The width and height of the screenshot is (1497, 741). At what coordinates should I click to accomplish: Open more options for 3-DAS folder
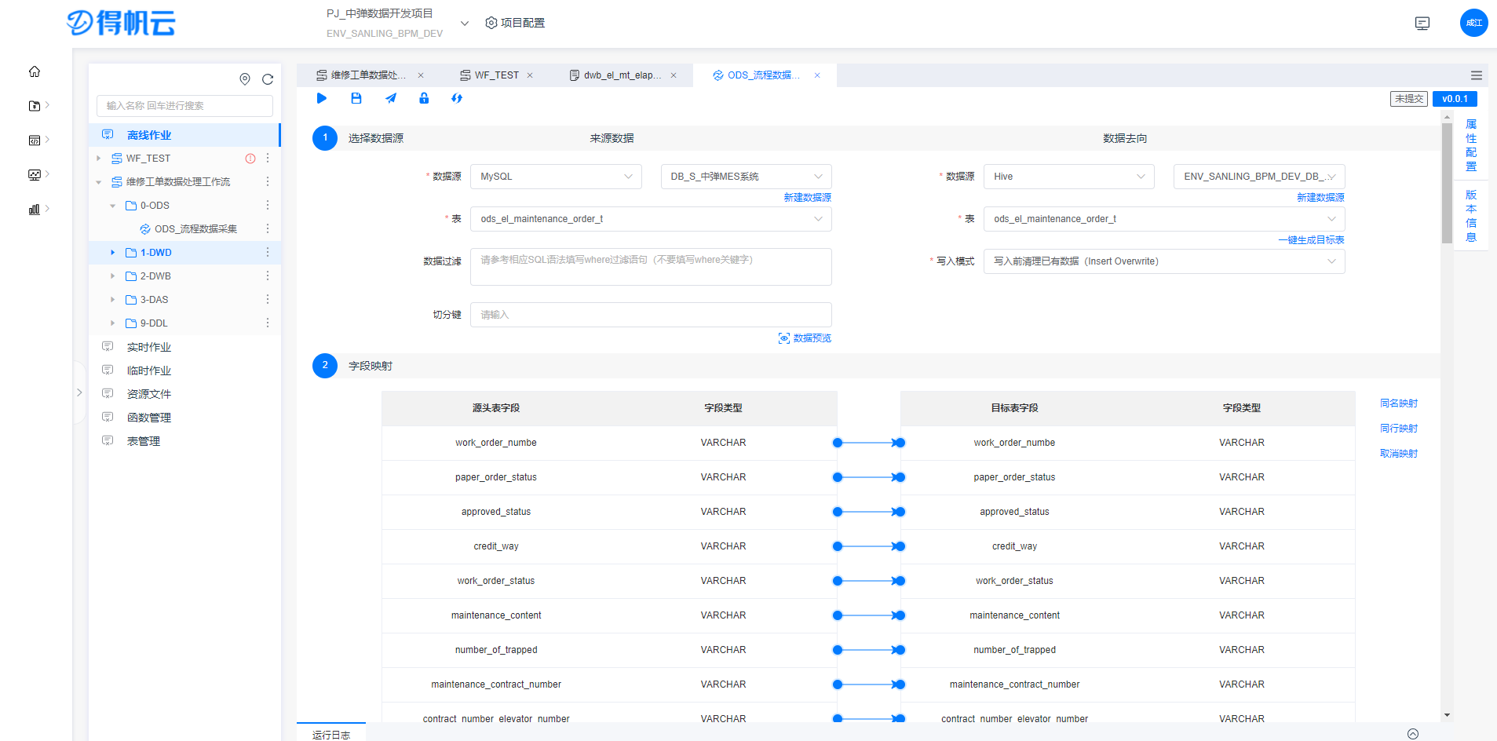pyautogui.click(x=268, y=300)
